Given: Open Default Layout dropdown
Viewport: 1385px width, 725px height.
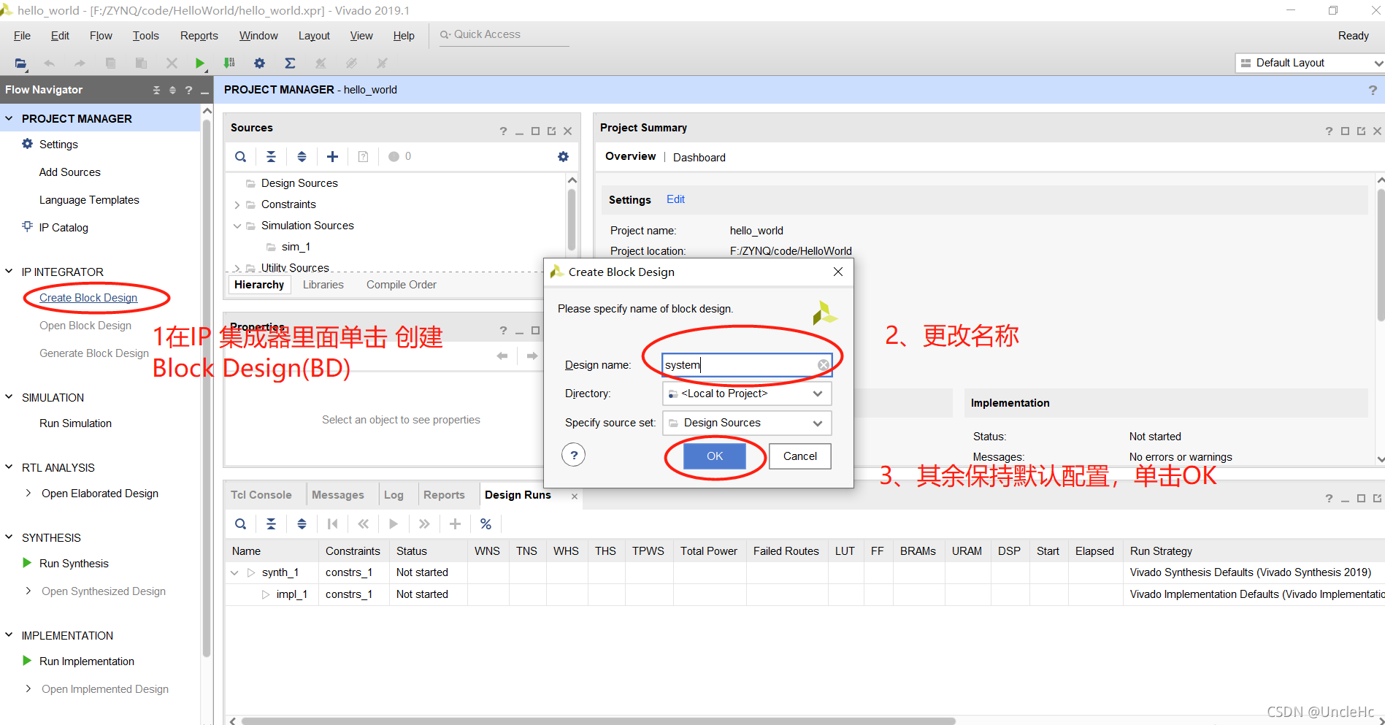Looking at the screenshot, I should coord(1310,64).
